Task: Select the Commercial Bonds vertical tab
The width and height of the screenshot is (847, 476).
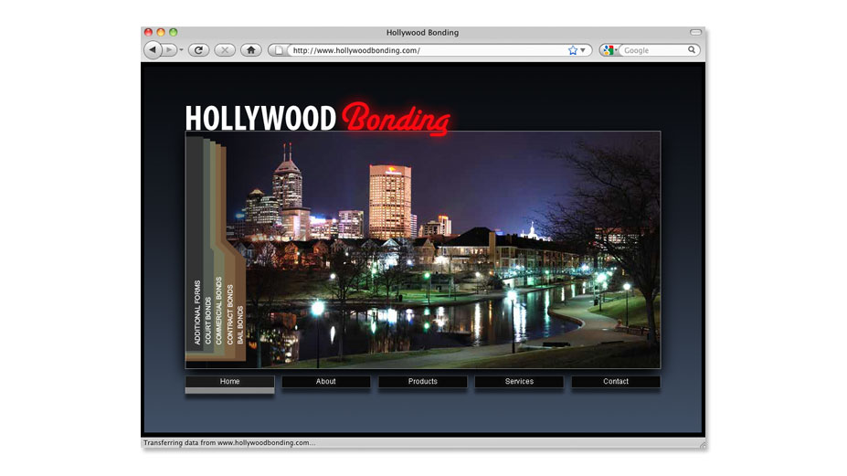Action: pyautogui.click(x=218, y=311)
